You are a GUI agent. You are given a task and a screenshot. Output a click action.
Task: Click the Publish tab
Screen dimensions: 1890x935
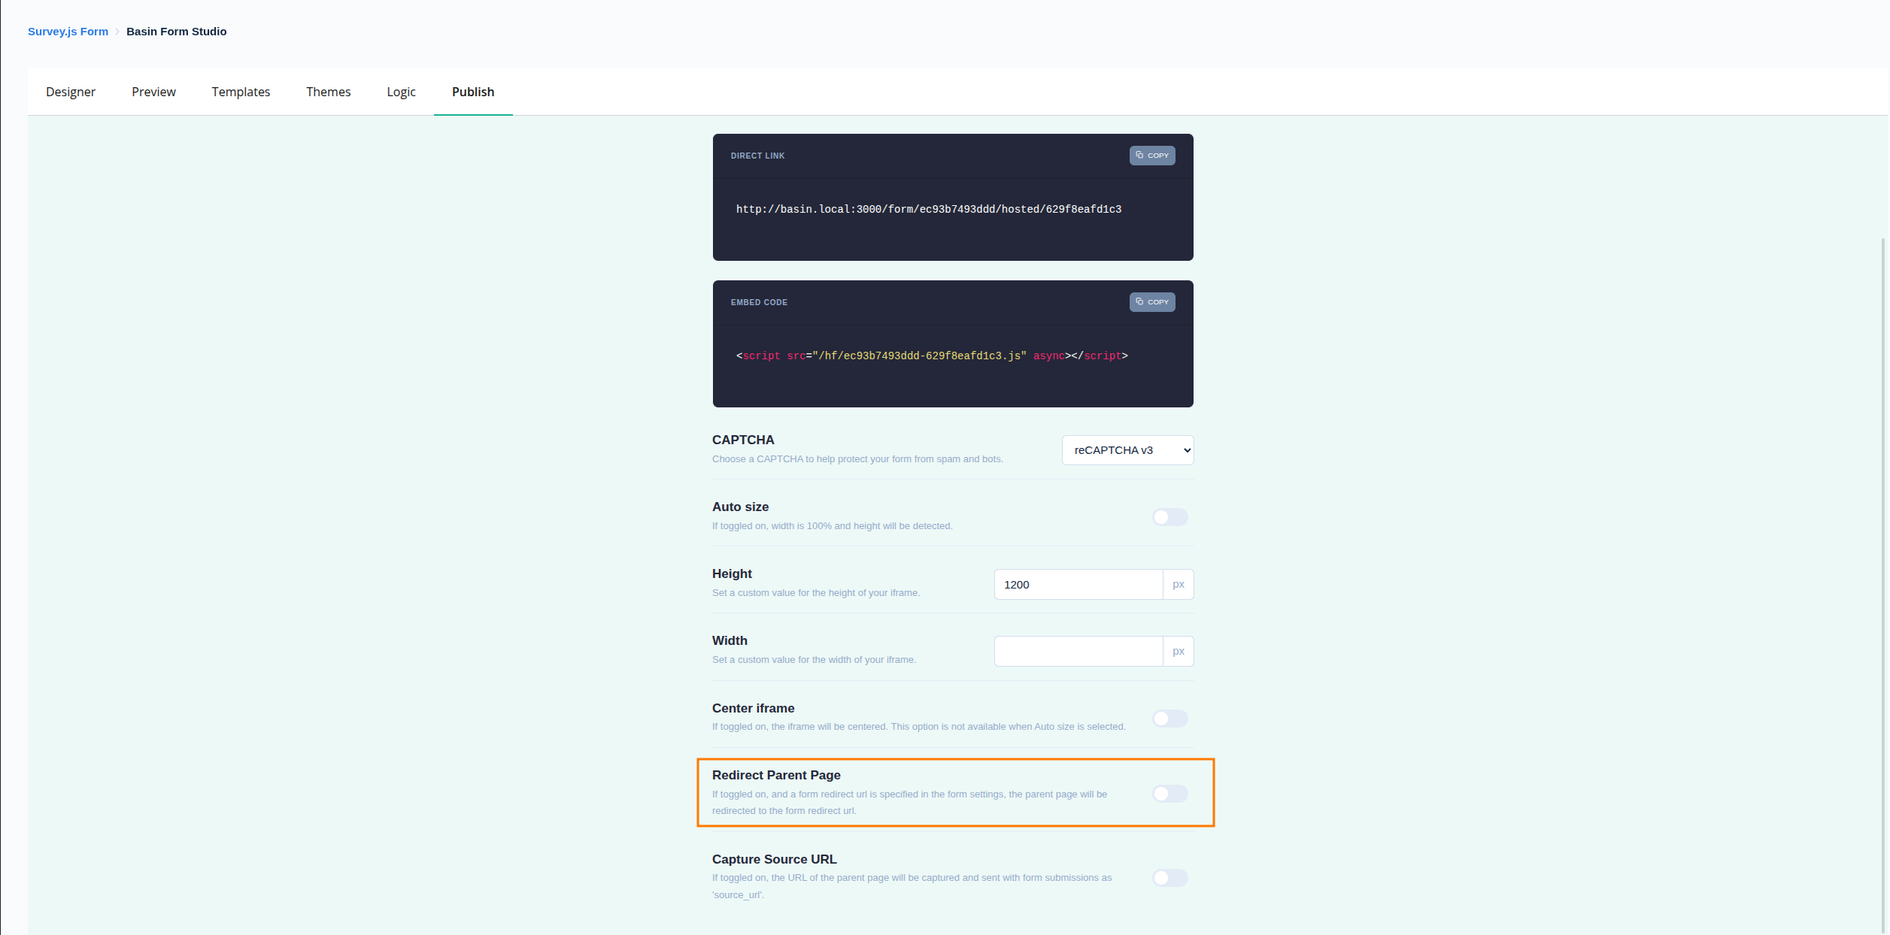click(473, 92)
